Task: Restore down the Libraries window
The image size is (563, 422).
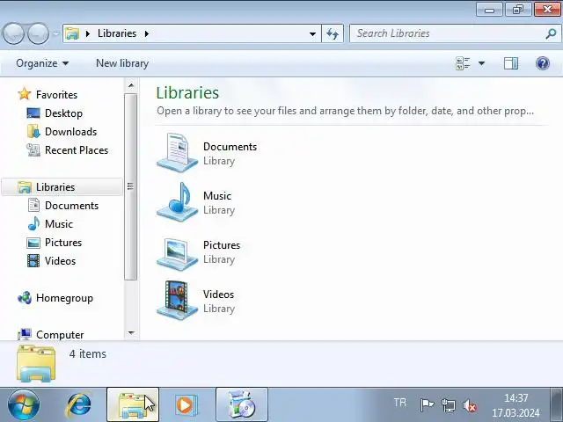Action: [x=518, y=10]
